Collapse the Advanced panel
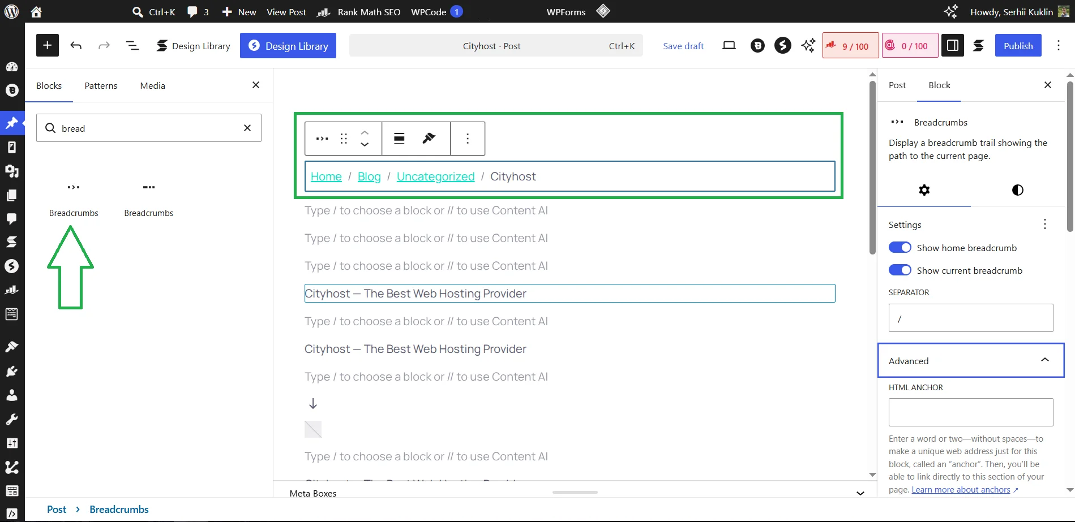Screen dimensions: 1075x522 point(971,360)
